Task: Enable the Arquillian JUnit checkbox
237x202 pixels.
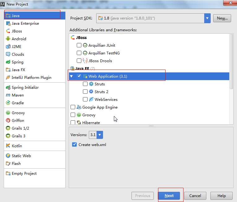Action: coord(79,45)
